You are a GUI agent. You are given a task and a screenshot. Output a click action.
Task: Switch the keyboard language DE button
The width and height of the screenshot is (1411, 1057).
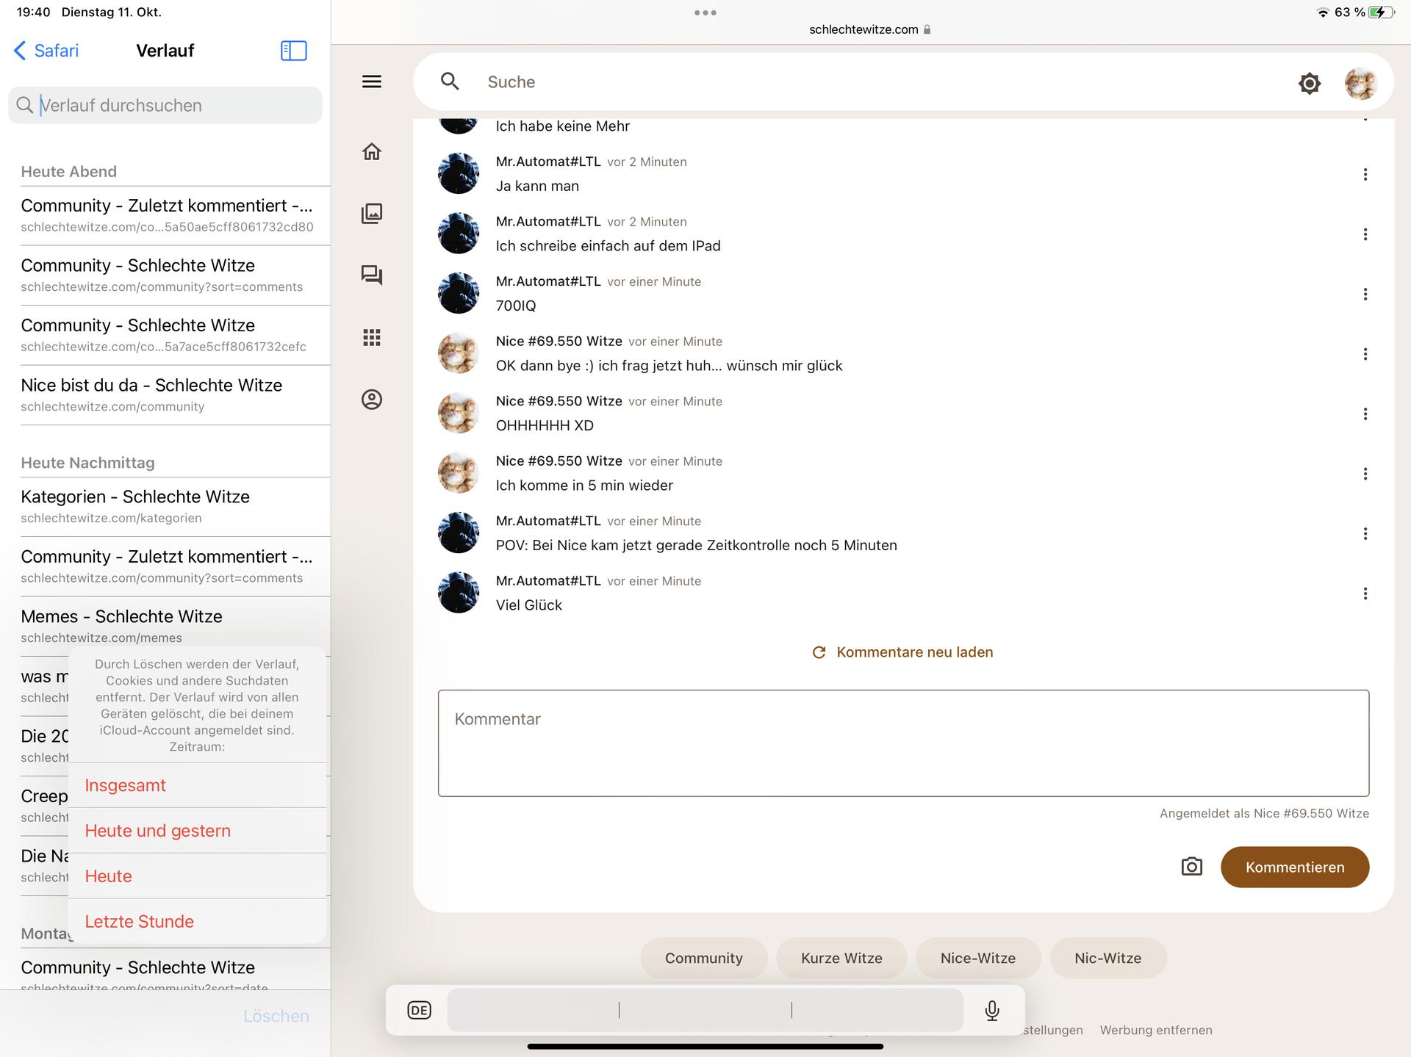[x=419, y=1011]
